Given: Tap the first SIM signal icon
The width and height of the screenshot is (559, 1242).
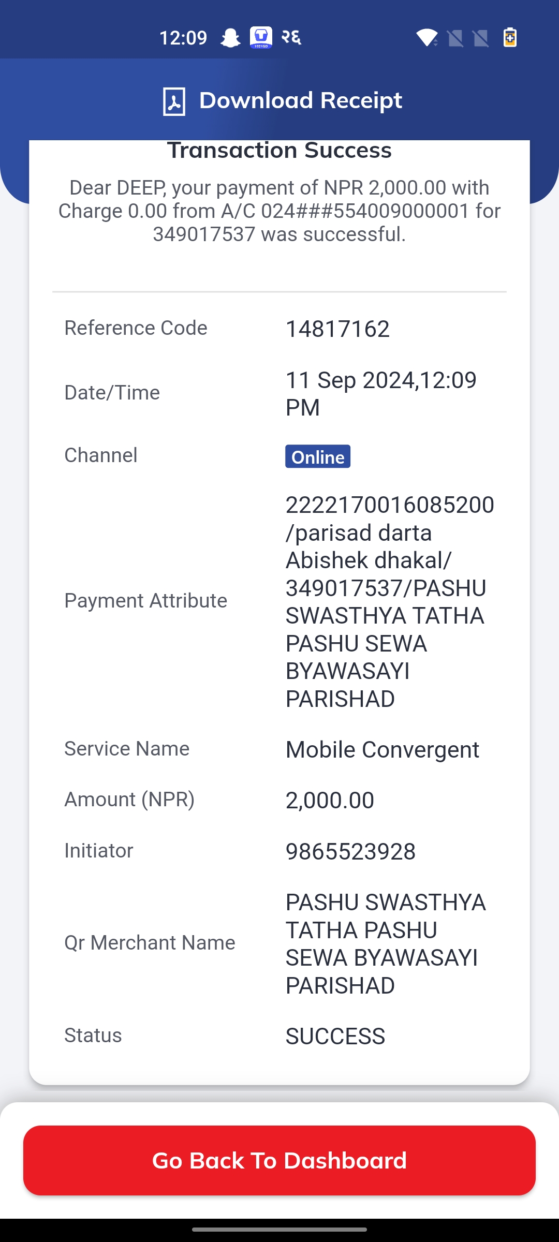Looking at the screenshot, I should pyautogui.click(x=455, y=38).
